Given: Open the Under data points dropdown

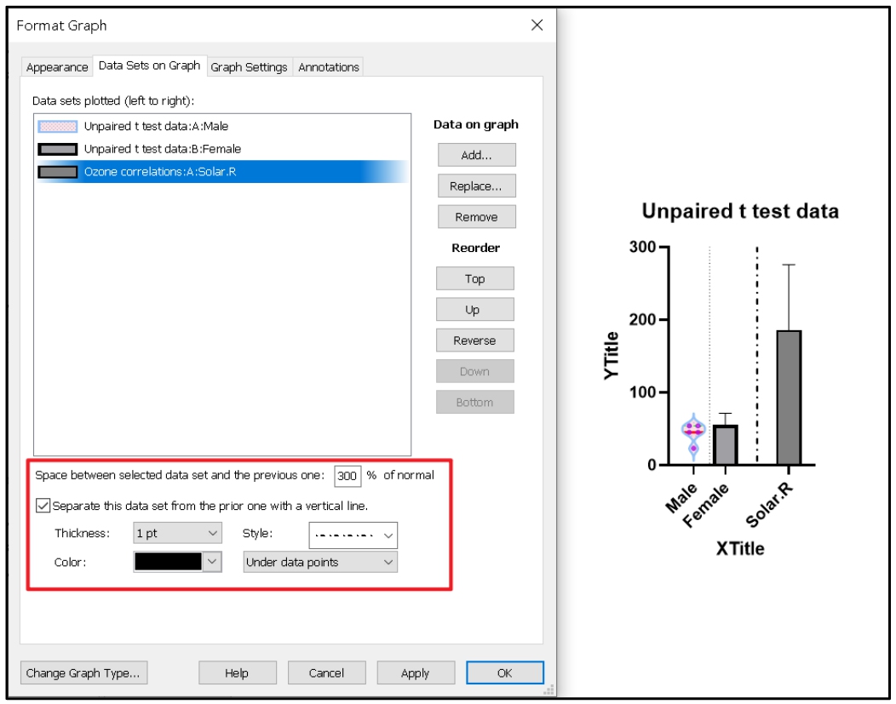Looking at the screenshot, I should (x=320, y=562).
